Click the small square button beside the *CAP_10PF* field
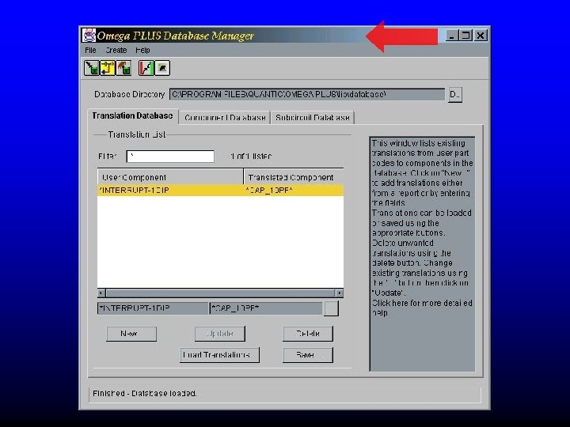The height and width of the screenshot is (427, 570). coord(331,308)
